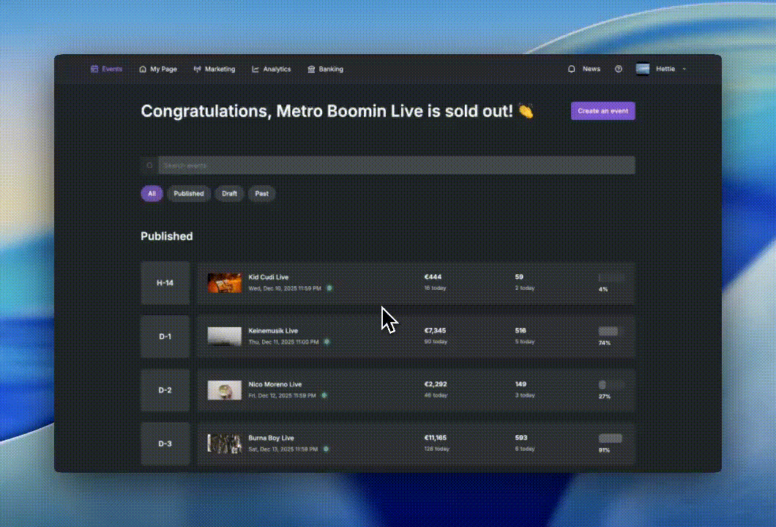This screenshot has height=527, width=776.
Task: Click the D-2 countdown badge
Action: [x=165, y=390]
